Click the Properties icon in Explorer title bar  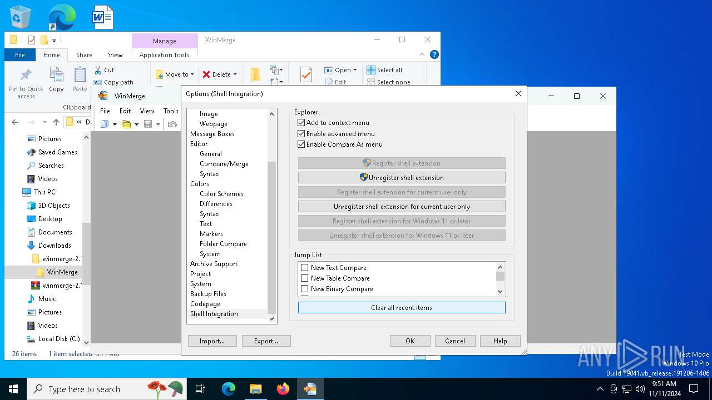point(31,40)
